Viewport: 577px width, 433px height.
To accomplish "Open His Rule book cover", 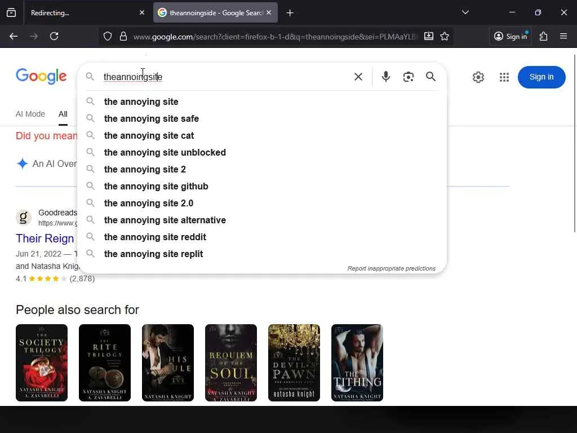I will point(168,363).
